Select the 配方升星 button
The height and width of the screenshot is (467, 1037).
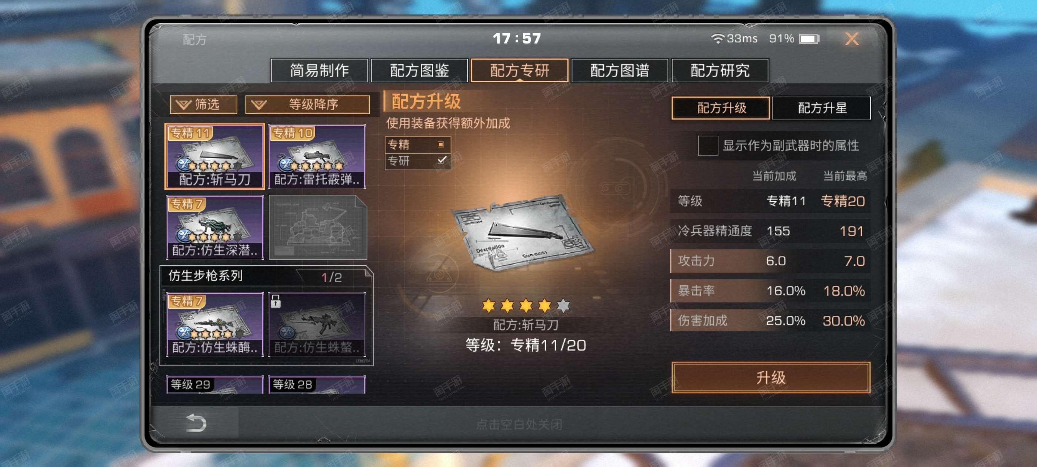point(821,108)
